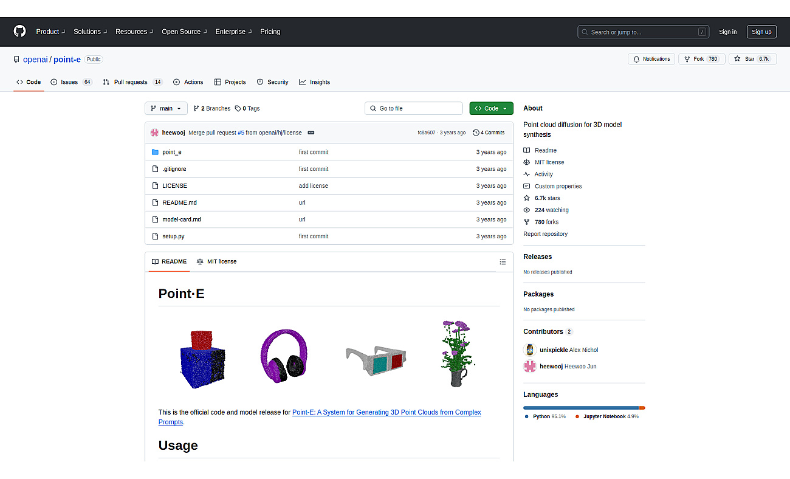Go to Pricing page
Viewport: 790px width, 479px height.
pyautogui.click(x=270, y=32)
